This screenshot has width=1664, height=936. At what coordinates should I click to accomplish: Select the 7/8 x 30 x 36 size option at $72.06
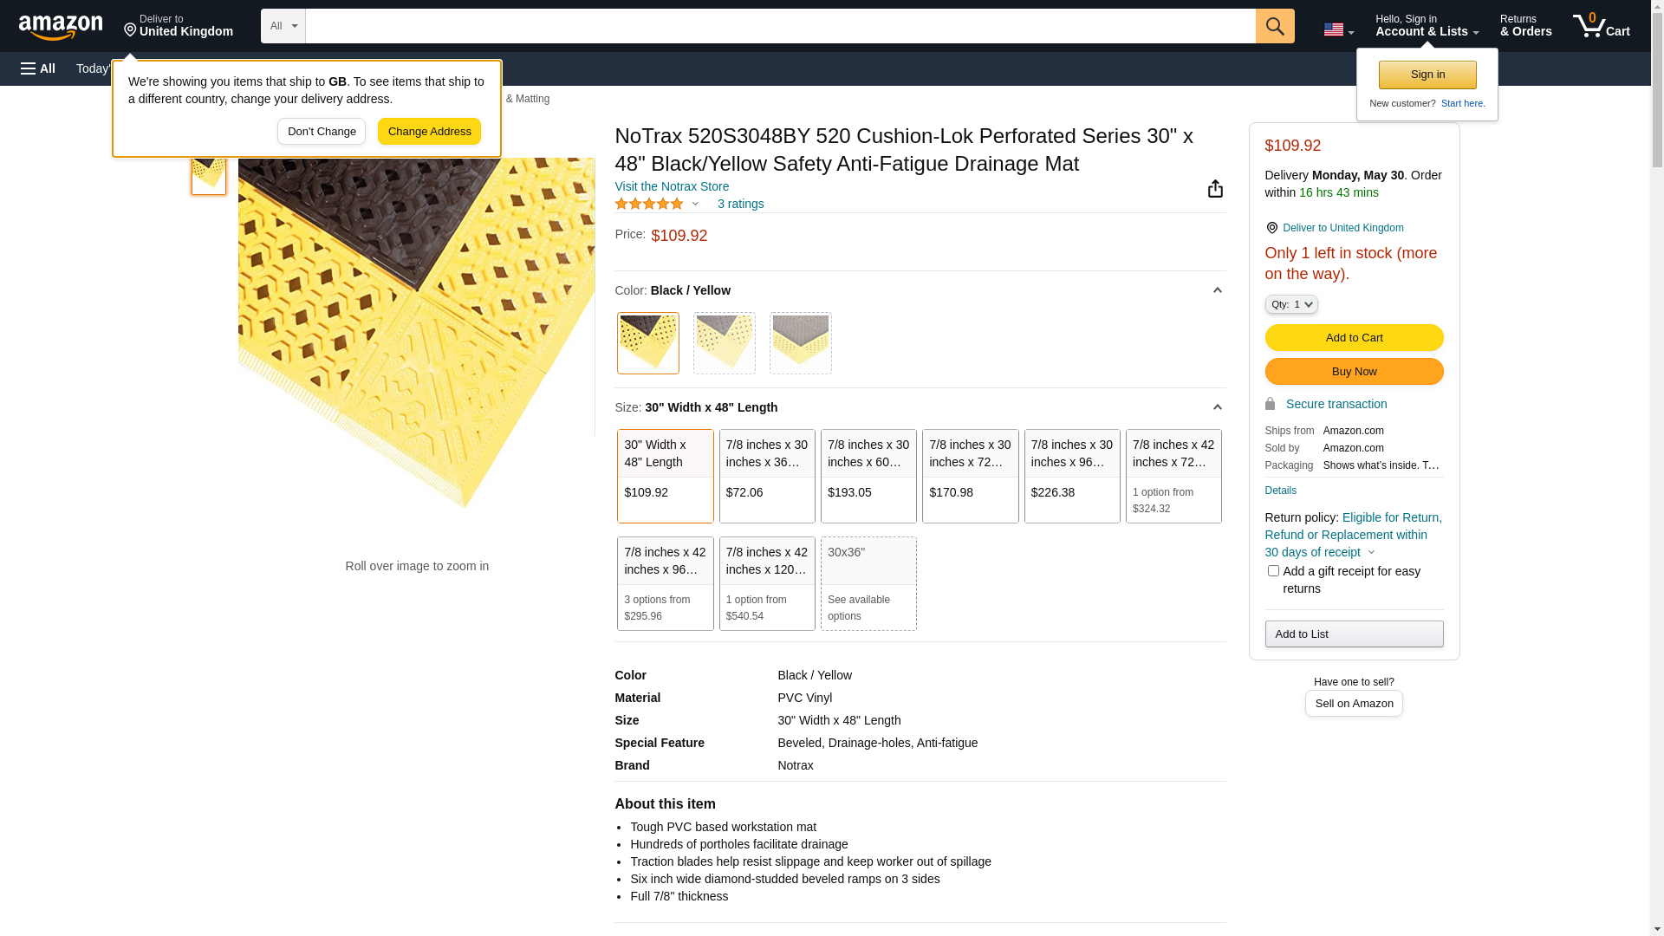(x=767, y=476)
